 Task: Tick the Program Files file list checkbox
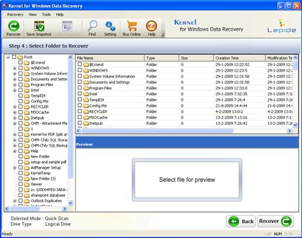click(80, 87)
